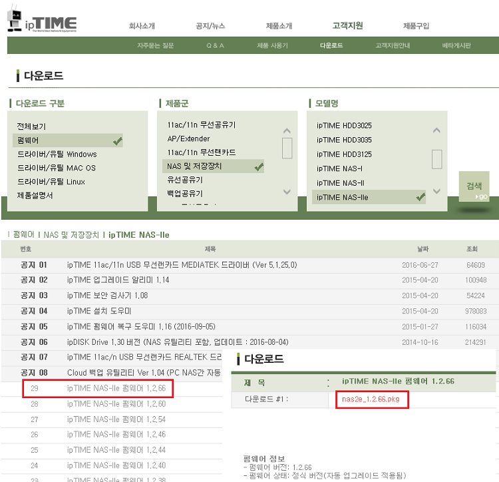
Task: Select 드라이버/유틸 Windows category
Action: point(57,154)
